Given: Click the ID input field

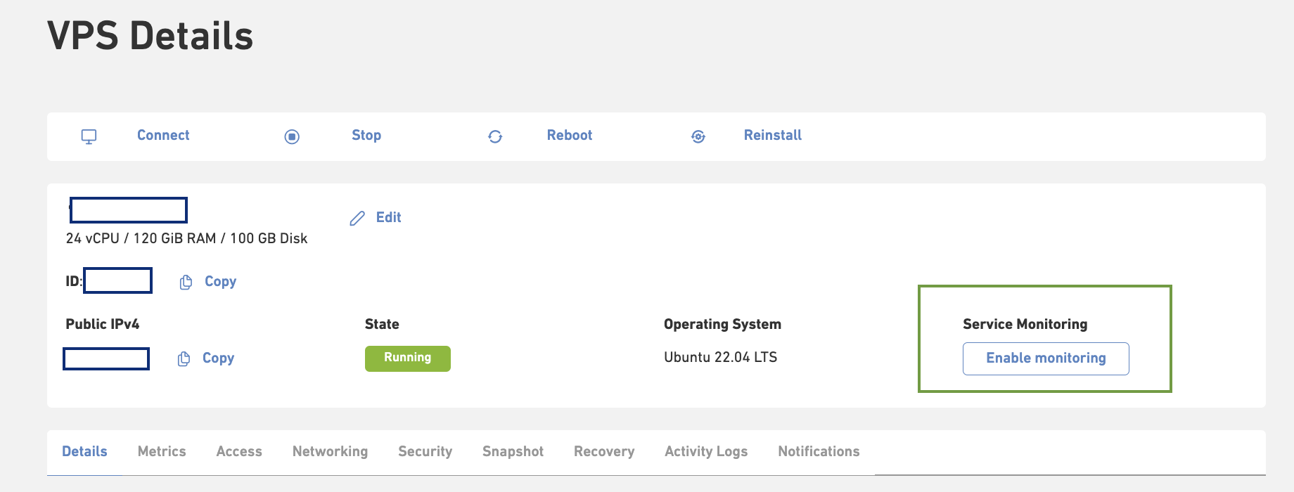Looking at the screenshot, I should 117,280.
